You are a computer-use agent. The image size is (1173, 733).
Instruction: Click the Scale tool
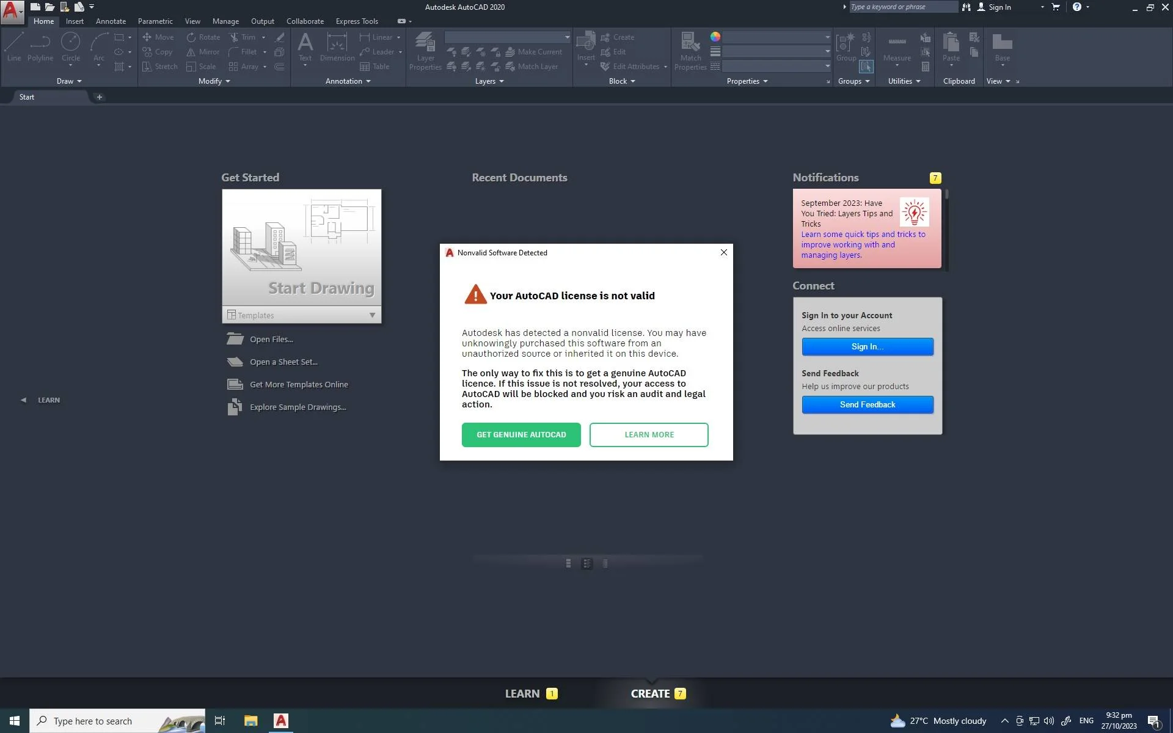point(201,67)
